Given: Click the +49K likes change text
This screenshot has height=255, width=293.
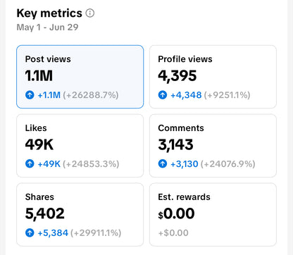Looking at the screenshot, I should pos(49,164).
